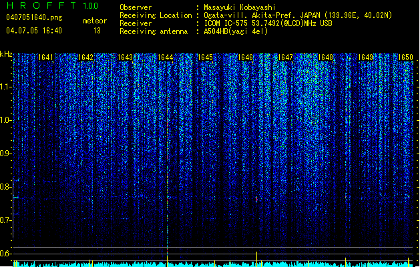
Task: Click the Receiving Location label
Action: (x=156, y=15)
